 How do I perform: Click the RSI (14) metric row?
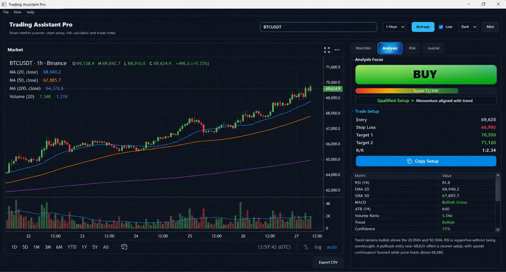click(x=423, y=183)
